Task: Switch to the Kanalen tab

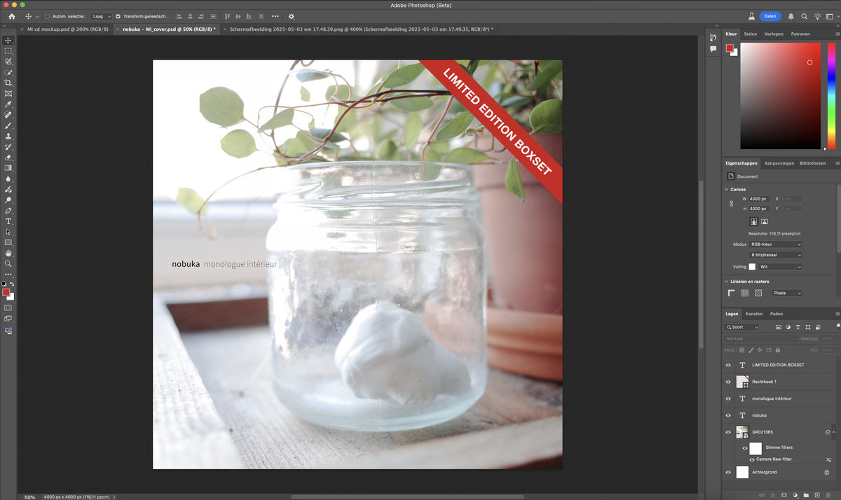Action: (754, 314)
